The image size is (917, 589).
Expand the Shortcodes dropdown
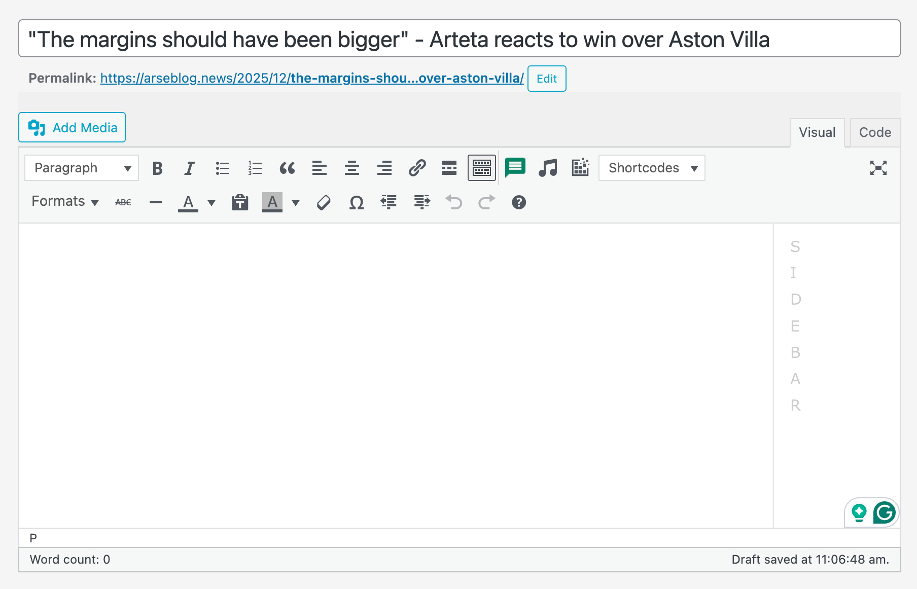click(x=652, y=168)
